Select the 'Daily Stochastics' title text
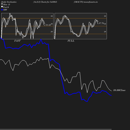The width and height of the screenshot is (130, 130). pos(9,2)
